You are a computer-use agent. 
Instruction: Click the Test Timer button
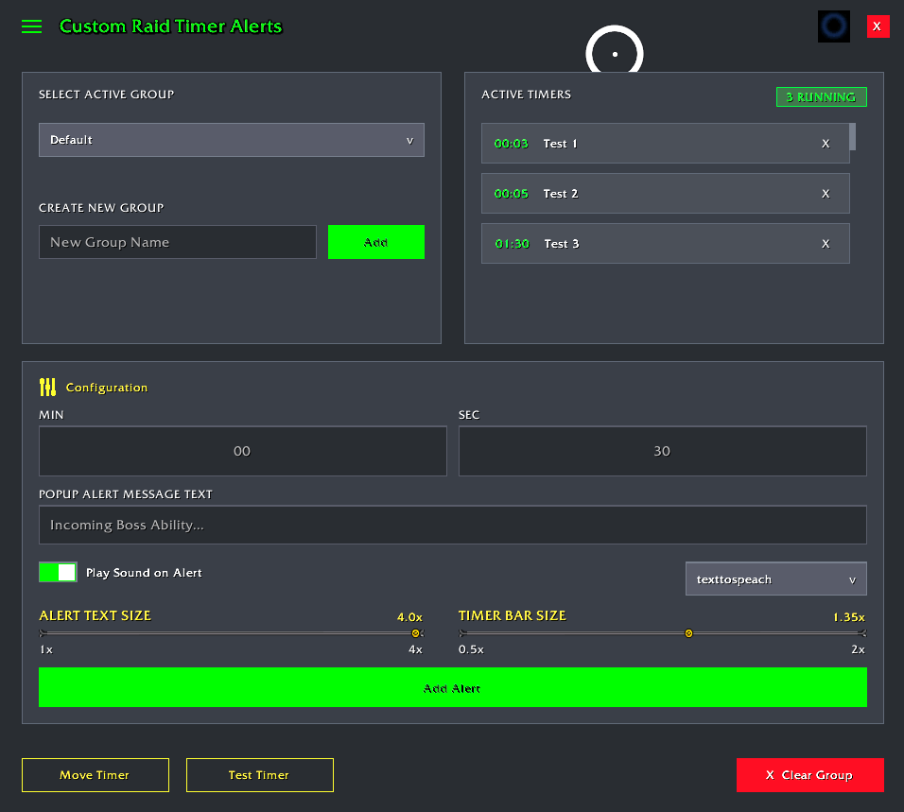point(259,775)
